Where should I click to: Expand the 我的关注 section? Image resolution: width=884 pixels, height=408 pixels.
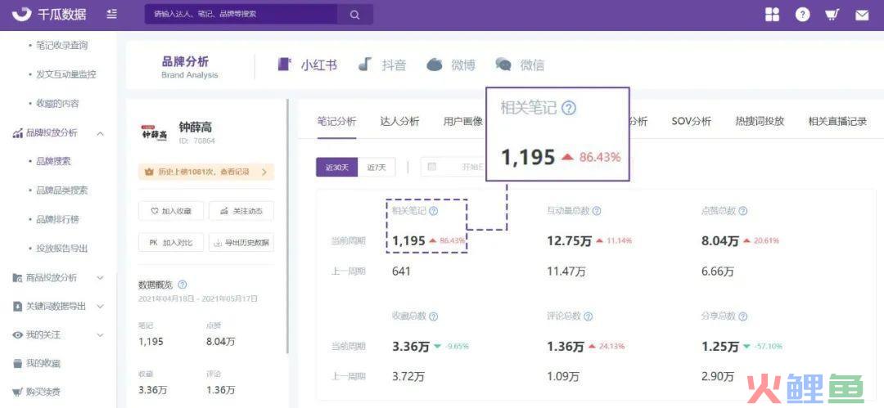tap(100, 335)
